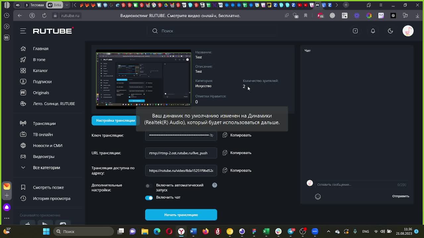
Task: Copy the Ключ трансляции value
Action: pyautogui.click(x=237, y=135)
